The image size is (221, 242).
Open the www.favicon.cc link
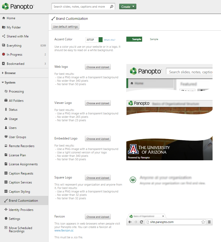click(64, 230)
